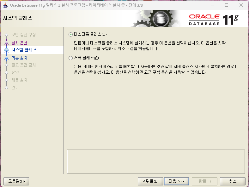This screenshot has width=249, height=187.
Task: Go to the 설치 옵션 step link
Action: coord(20,43)
